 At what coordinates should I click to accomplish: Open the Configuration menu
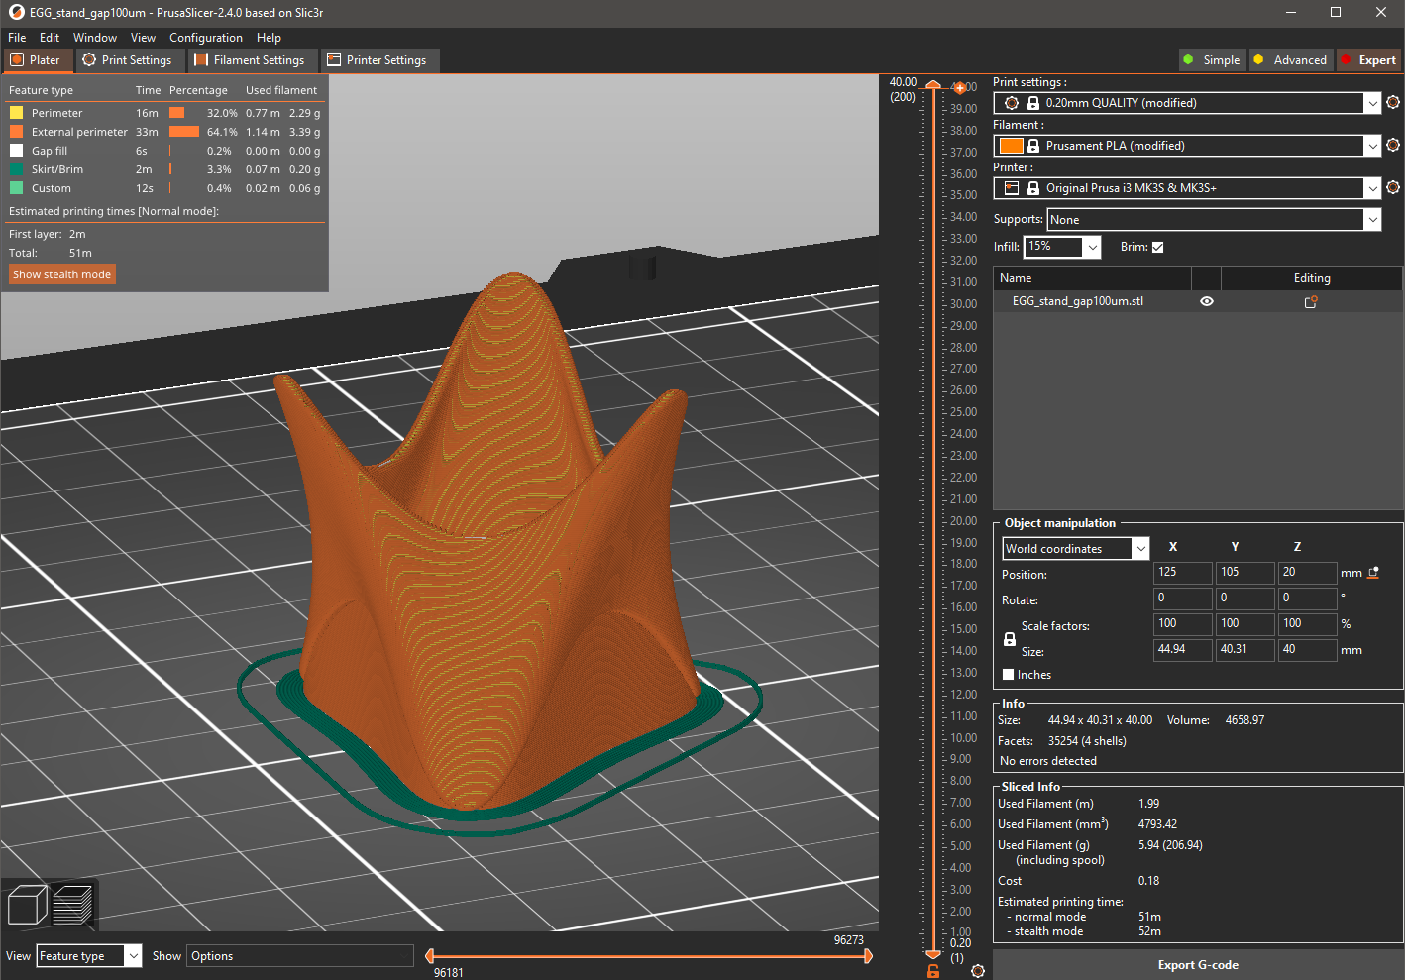click(x=206, y=38)
